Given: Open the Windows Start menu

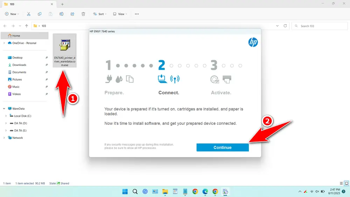Looking at the screenshot, I should point(125,191).
